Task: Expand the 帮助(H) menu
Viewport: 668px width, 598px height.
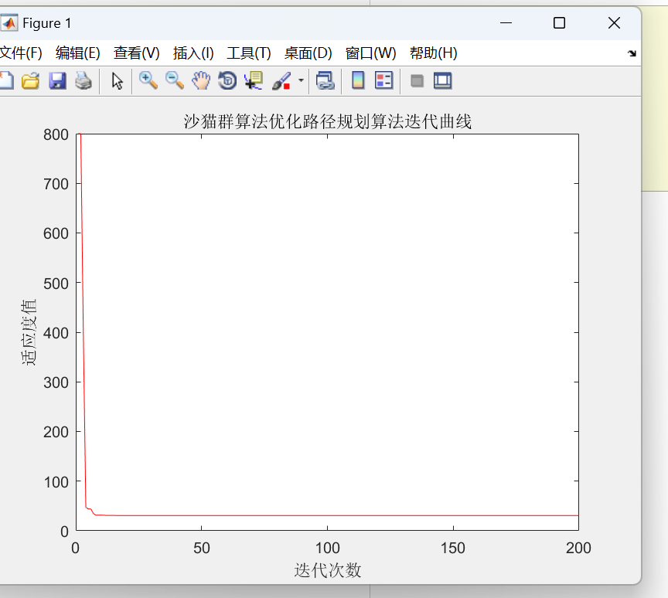Action: 433,53
